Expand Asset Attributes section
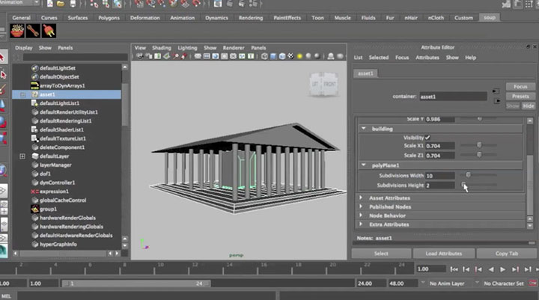 (x=361, y=198)
